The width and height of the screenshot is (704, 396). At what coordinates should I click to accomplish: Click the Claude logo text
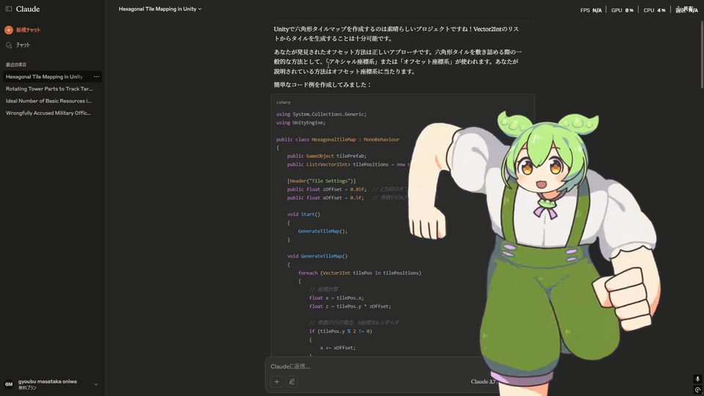28,9
